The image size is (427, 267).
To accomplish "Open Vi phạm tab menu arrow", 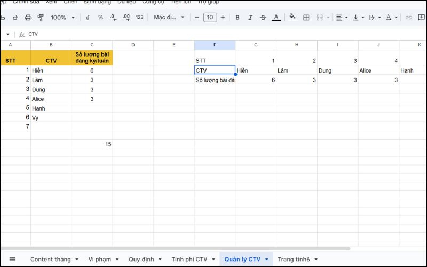I will [x=117, y=260].
